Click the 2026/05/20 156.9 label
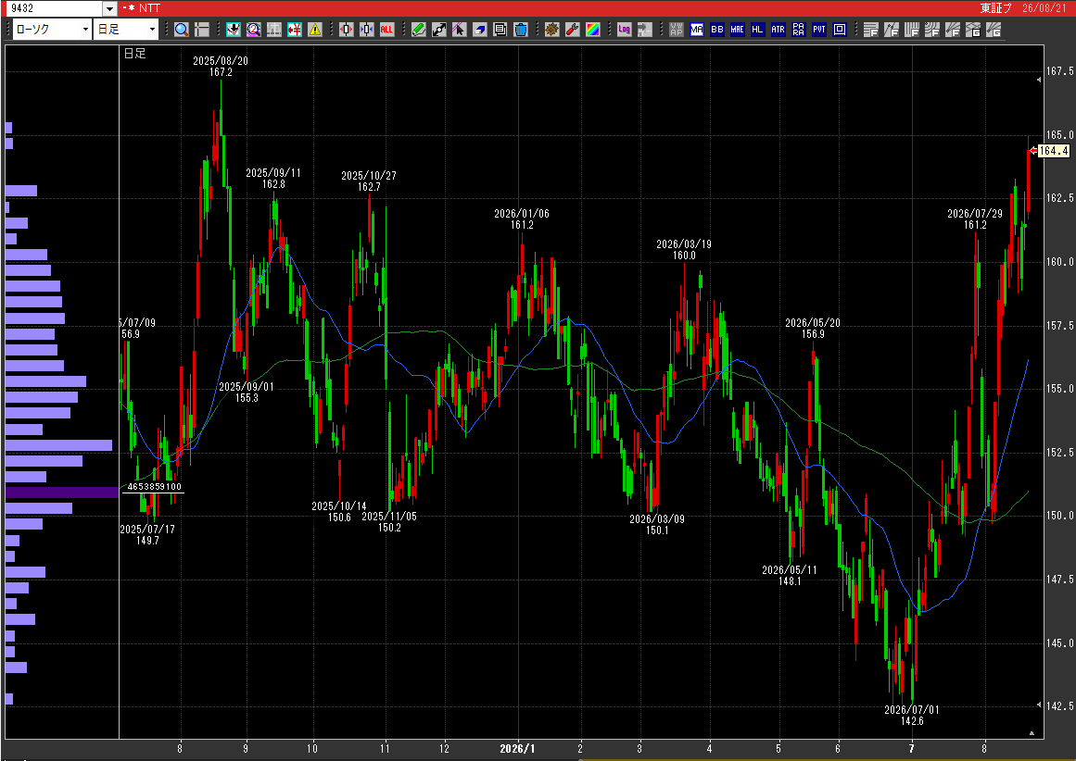1076x761 pixels. [x=813, y=329]
